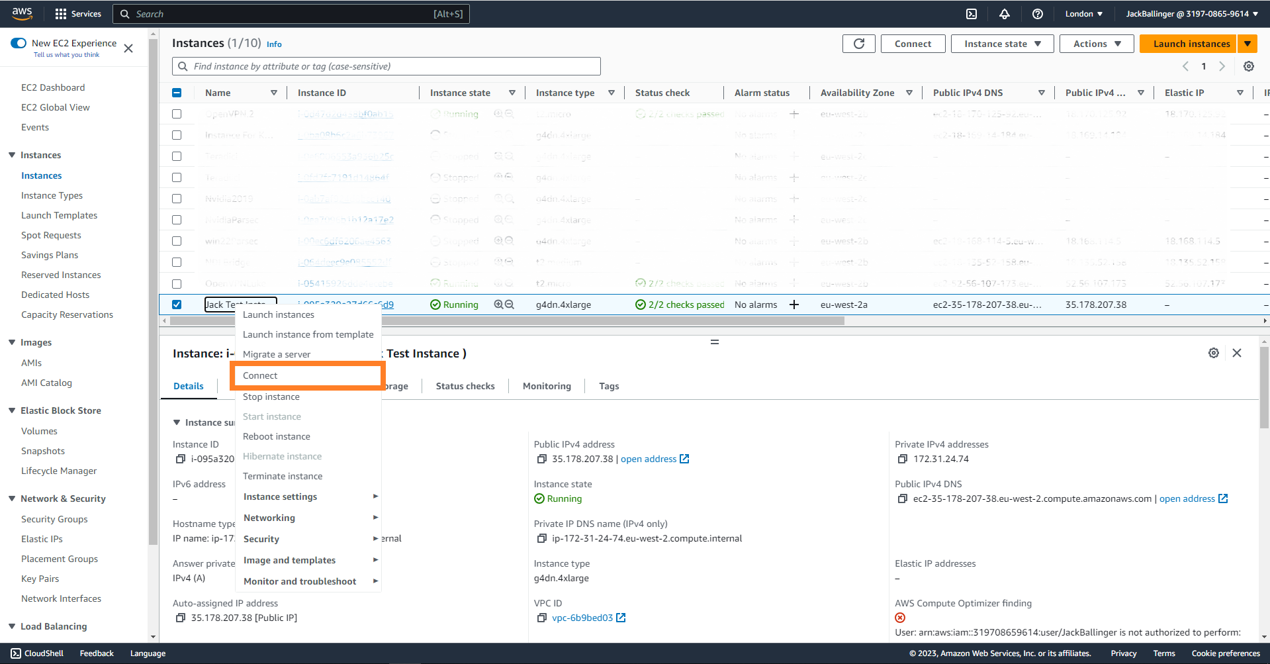Click the horizontal table scrollbar
This screenshot has width=1270, height=664.
point(506,321)
